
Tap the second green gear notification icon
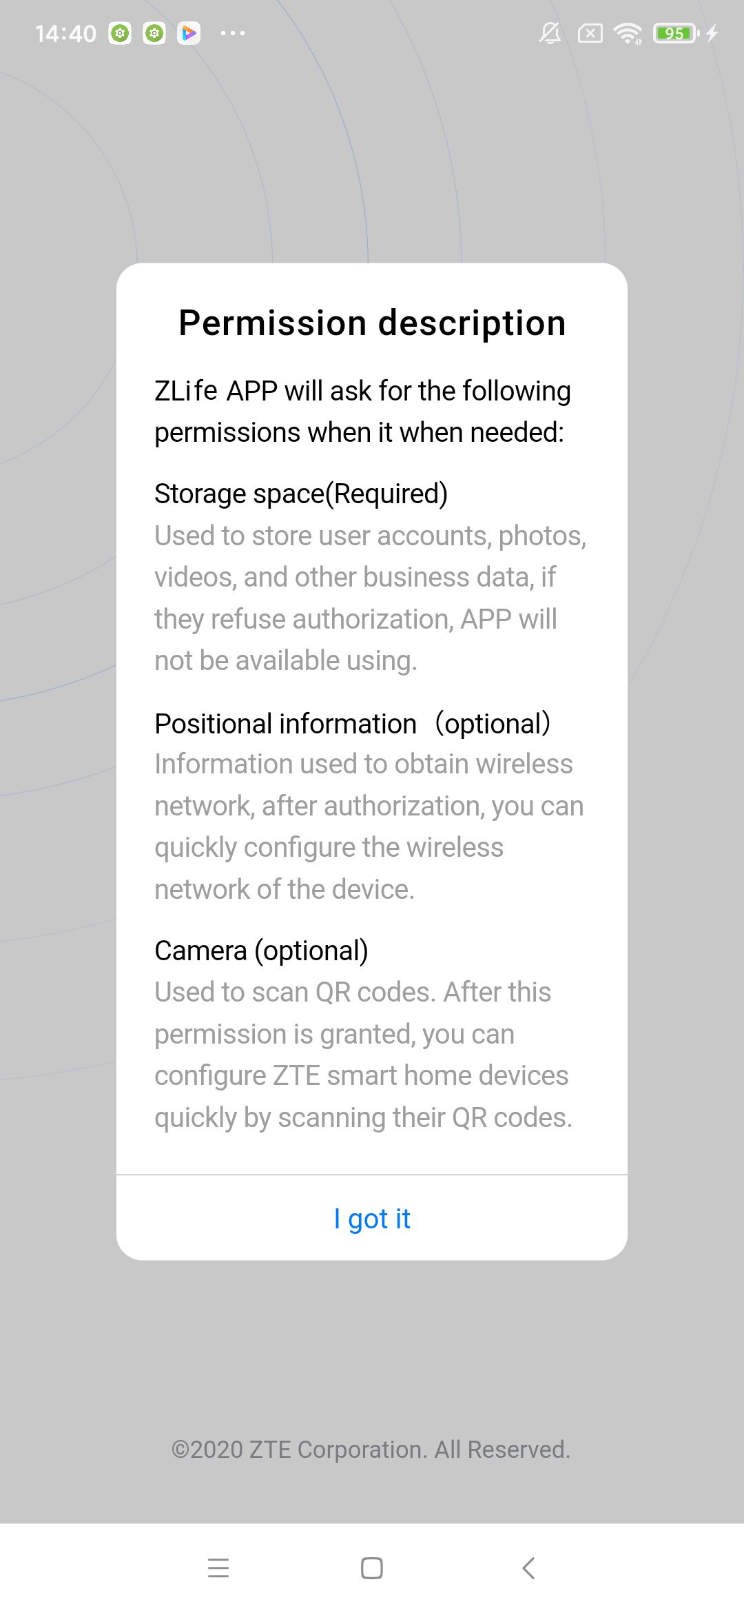click(154, 33)
